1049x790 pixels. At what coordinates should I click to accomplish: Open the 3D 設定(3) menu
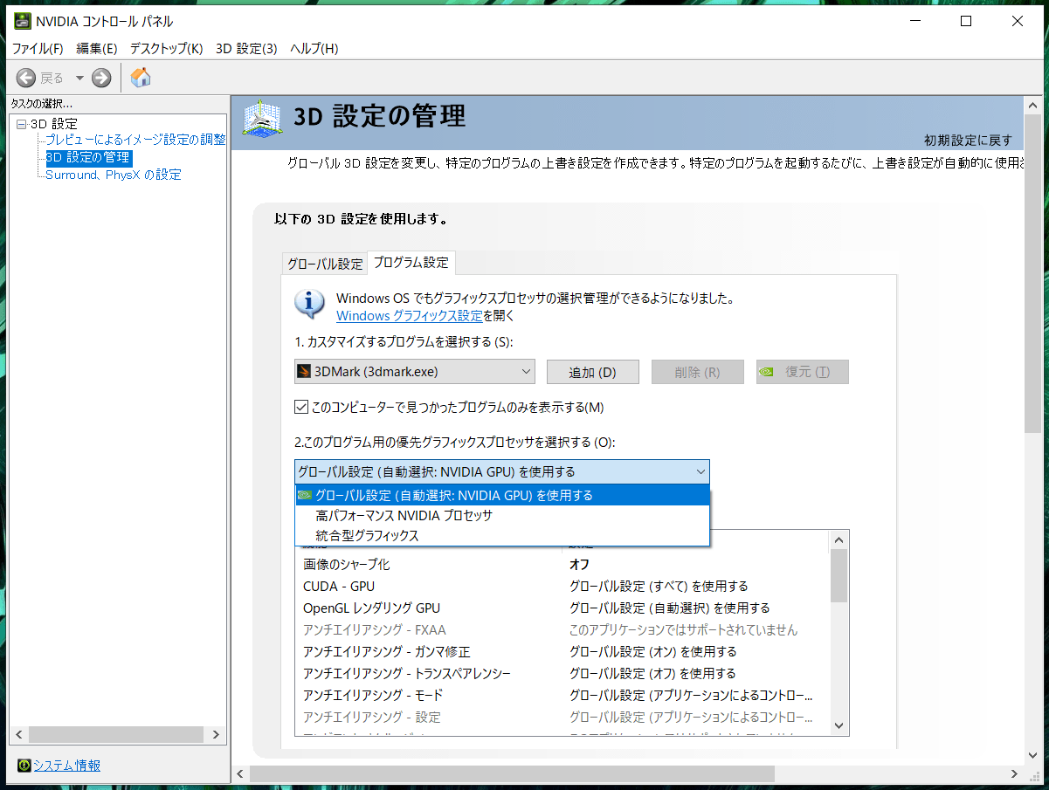click(x=246, y=49)
